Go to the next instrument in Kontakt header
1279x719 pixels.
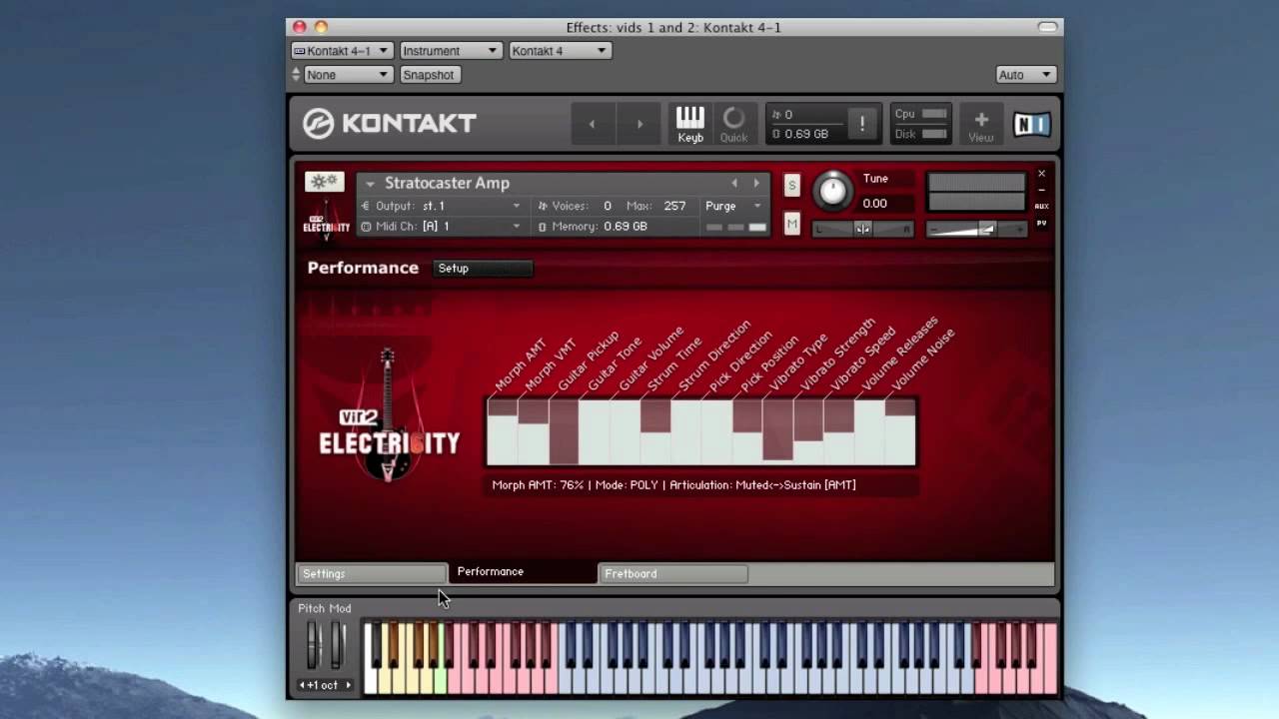pyautogui.click(x=639, y=124)
